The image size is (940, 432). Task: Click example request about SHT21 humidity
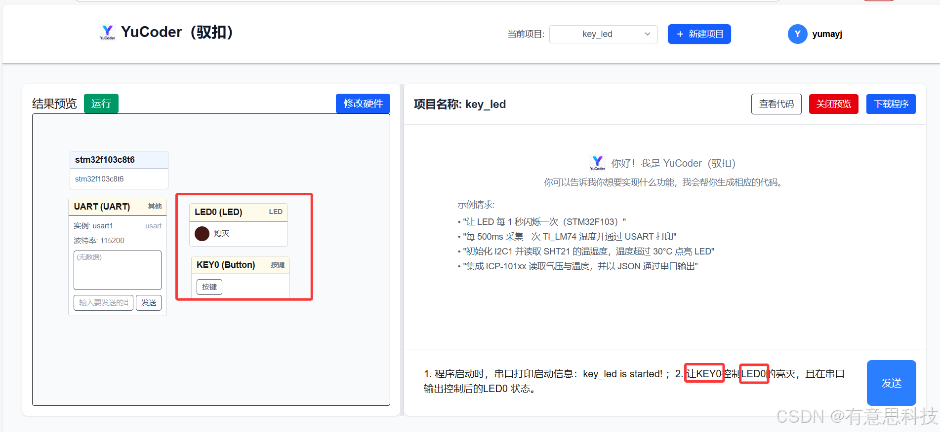(586, 252)
